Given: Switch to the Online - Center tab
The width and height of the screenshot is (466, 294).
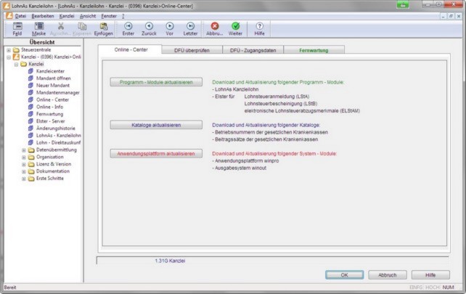Looking at the screenshot, I should [131, 49].
